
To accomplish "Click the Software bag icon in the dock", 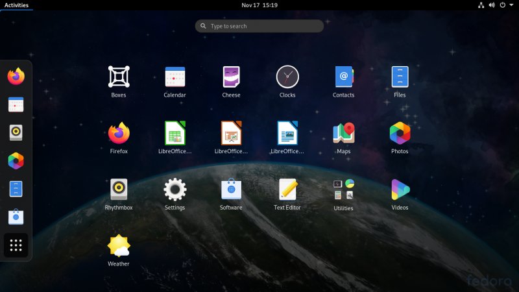I will click(x=16, y=217).
